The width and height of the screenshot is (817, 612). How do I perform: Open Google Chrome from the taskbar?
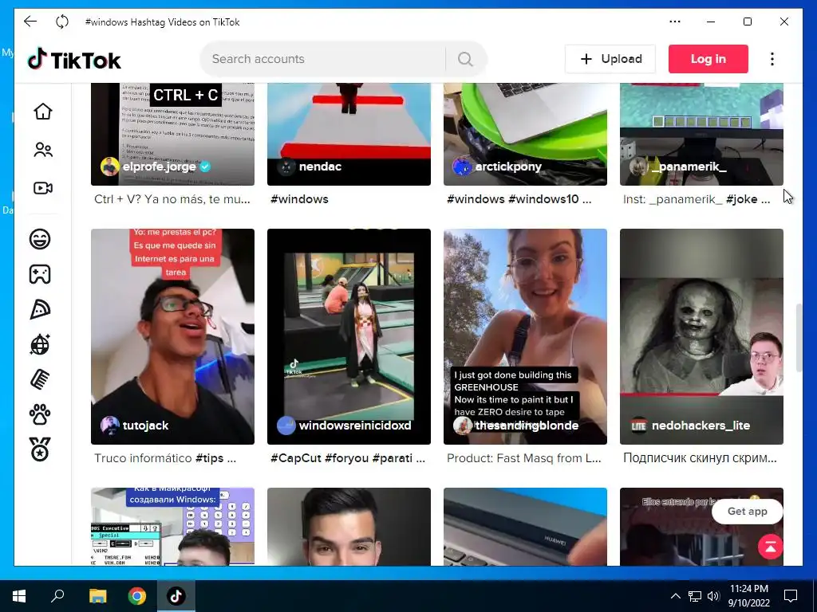click(137, 596)
